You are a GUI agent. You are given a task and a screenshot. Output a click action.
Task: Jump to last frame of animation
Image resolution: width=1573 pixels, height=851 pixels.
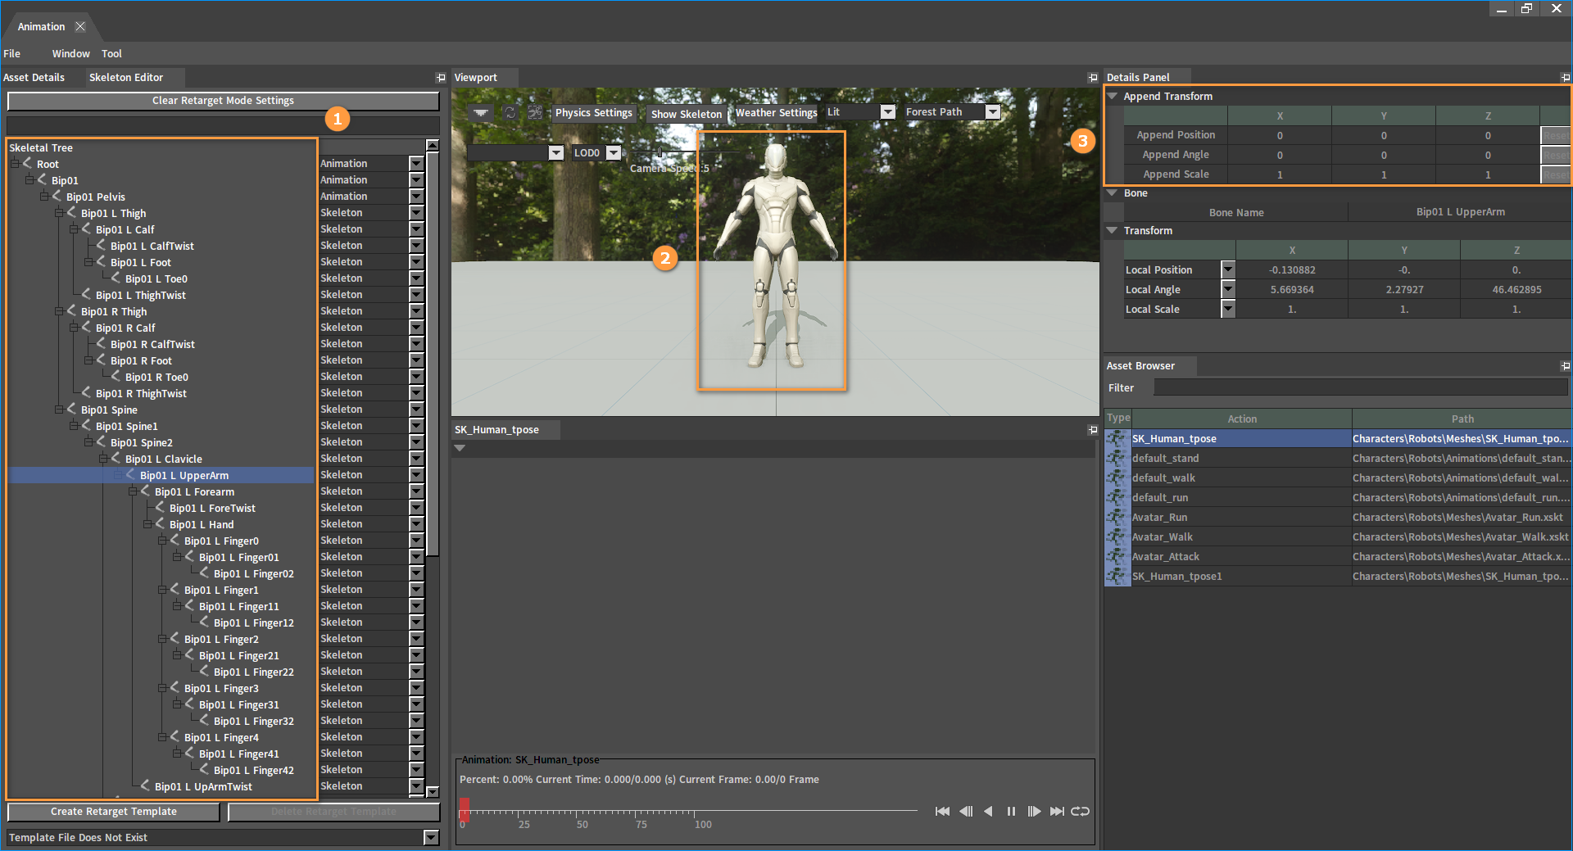[x=1057, y=811]
